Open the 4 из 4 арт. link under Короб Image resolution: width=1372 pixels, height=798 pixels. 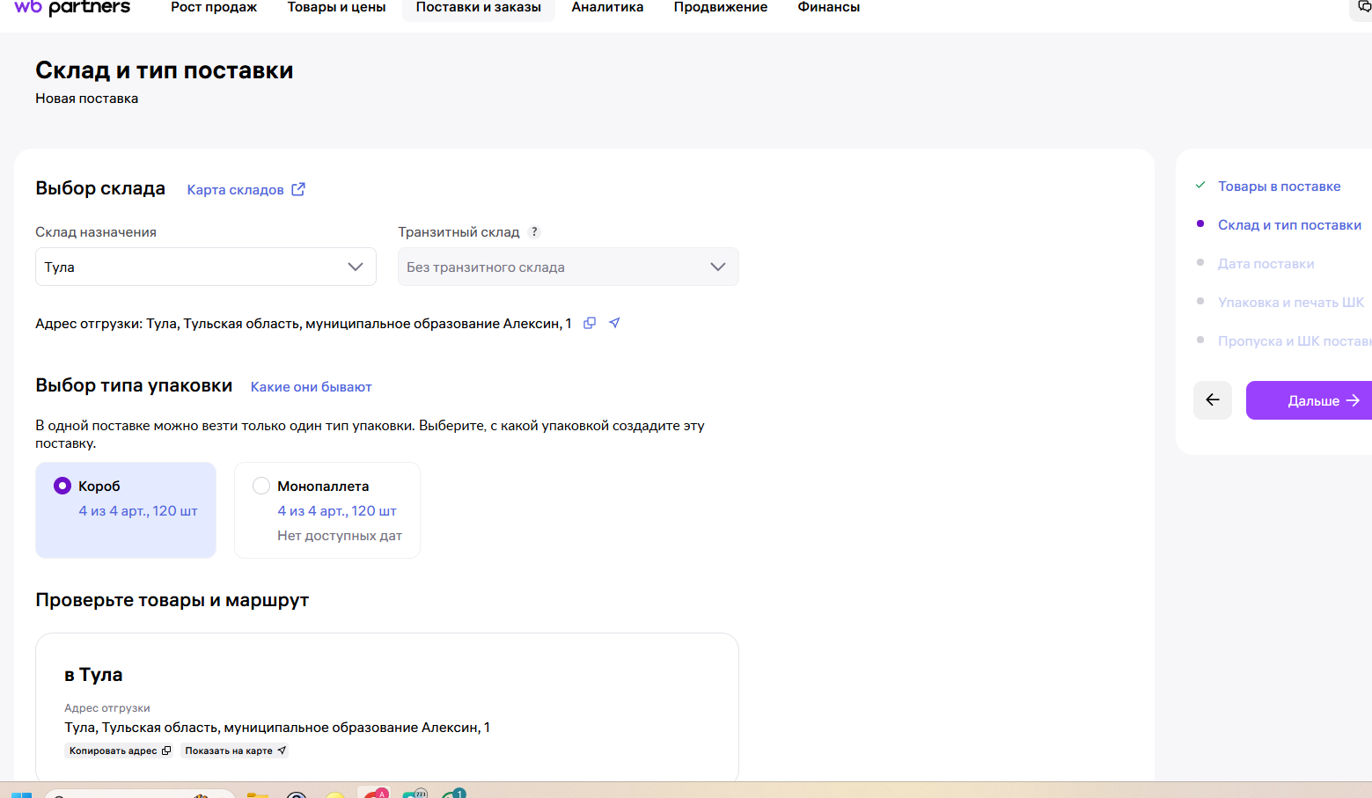(x=138, y=511)
